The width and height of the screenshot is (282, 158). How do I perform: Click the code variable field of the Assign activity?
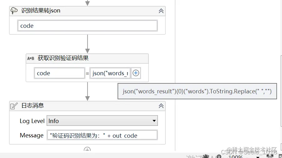(59, 73)
